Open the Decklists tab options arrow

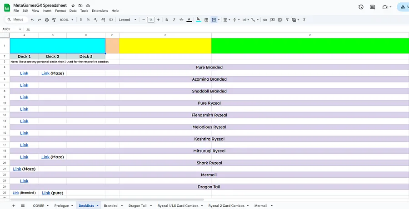98,206
